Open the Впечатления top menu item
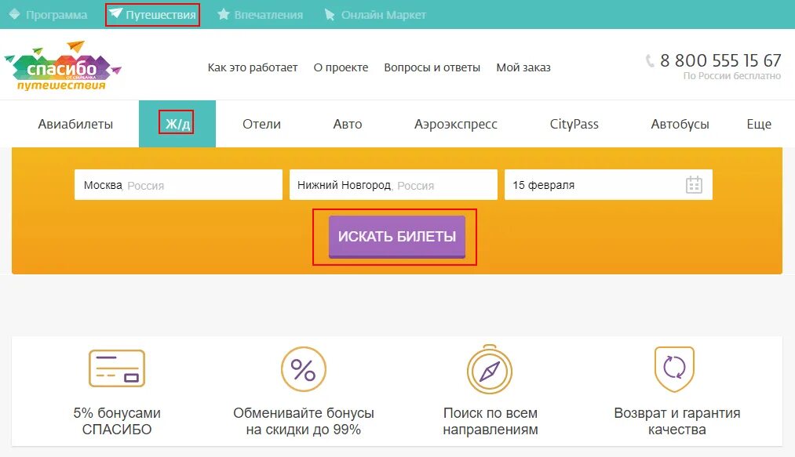 point(268,15)
